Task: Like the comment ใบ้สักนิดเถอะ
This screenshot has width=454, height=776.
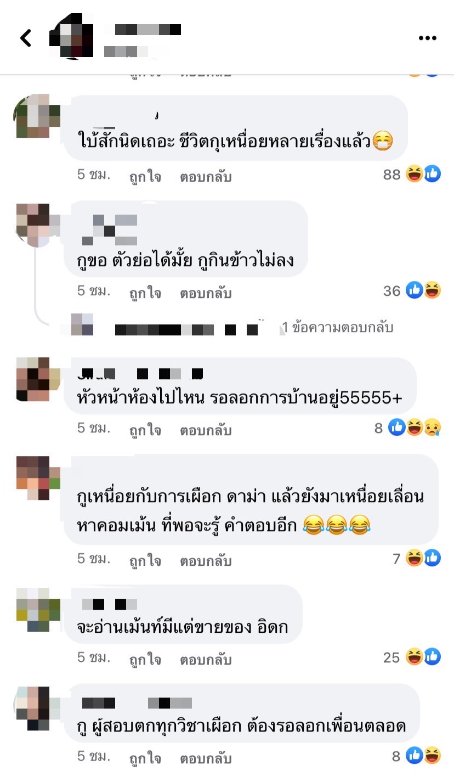Action: pyautogui.click(x=145, y=177)
